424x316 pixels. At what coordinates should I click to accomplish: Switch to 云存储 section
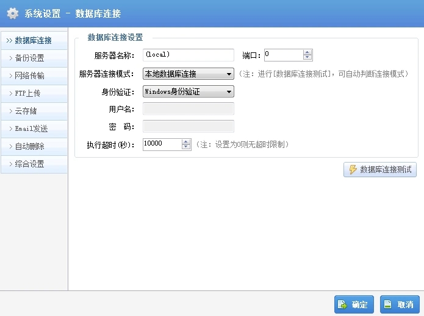34,111
